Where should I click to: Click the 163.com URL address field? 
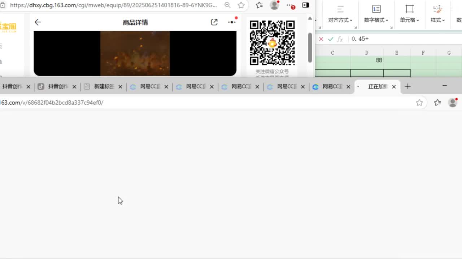coord(206,103)
